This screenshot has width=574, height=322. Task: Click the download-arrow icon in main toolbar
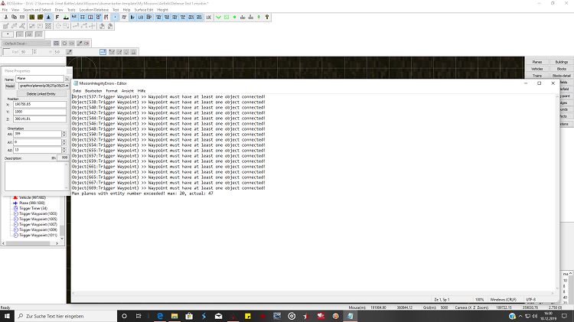pyautogui.click(x=48, y=17)
